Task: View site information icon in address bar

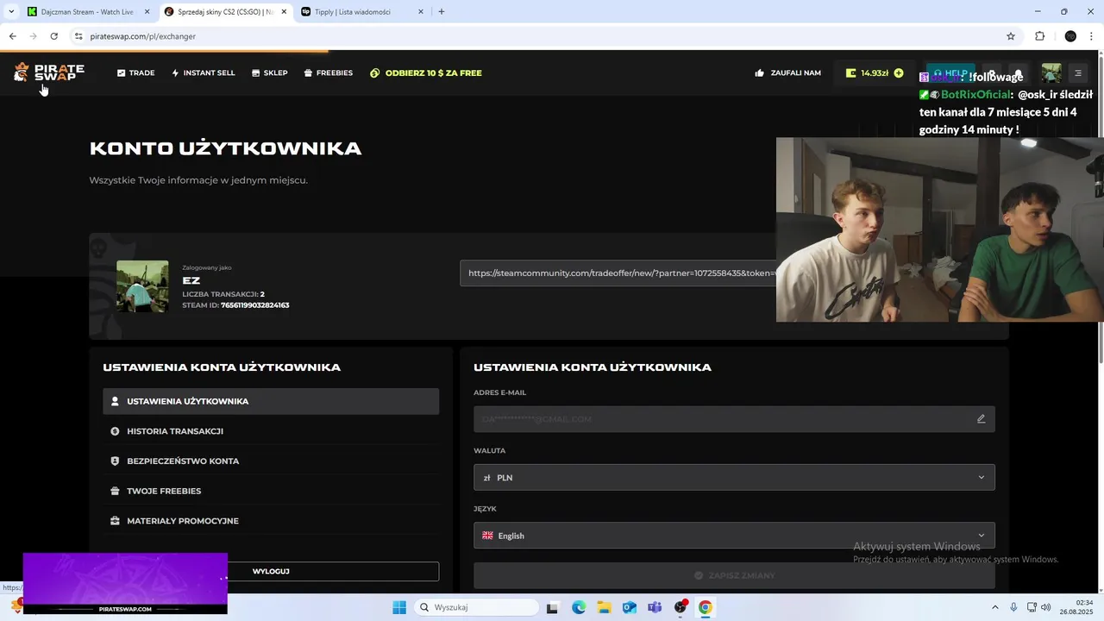Action: click(x=78, y=36)
